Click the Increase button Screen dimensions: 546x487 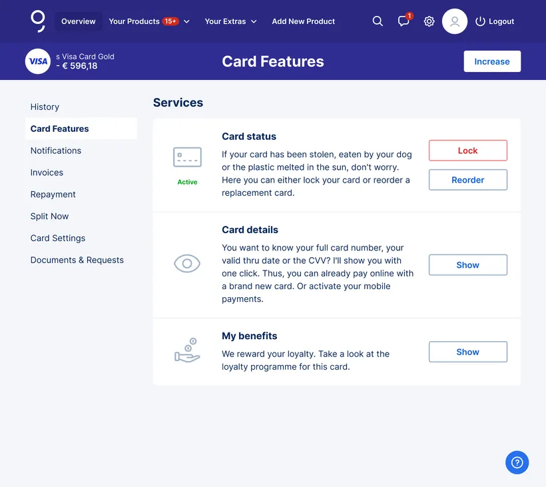[492, 61]
